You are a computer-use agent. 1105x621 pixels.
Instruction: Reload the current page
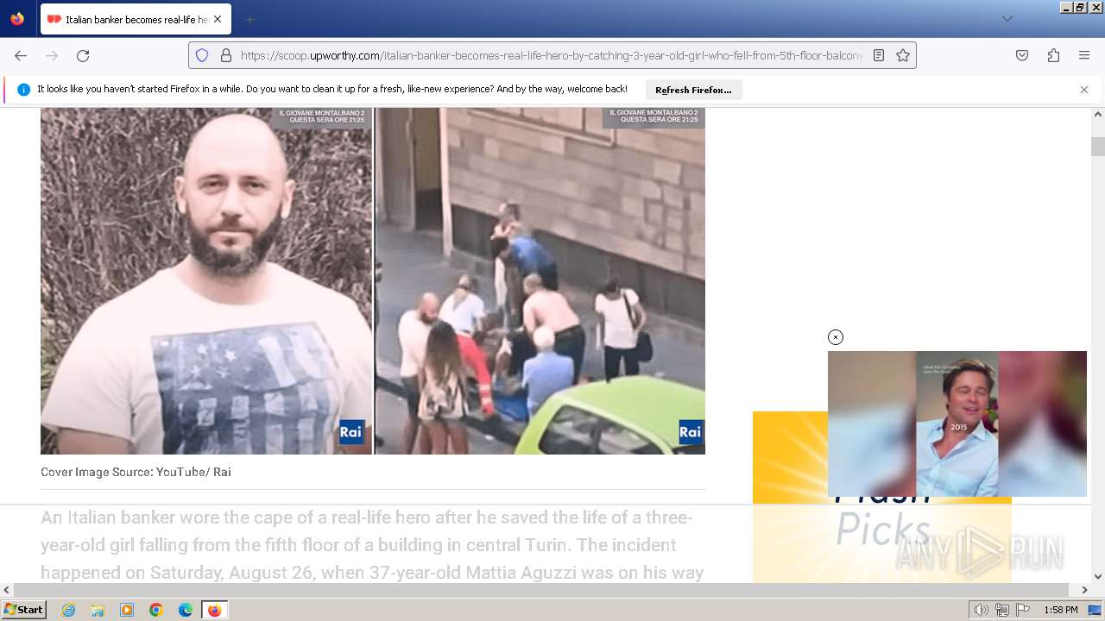(x=83, y=55)
